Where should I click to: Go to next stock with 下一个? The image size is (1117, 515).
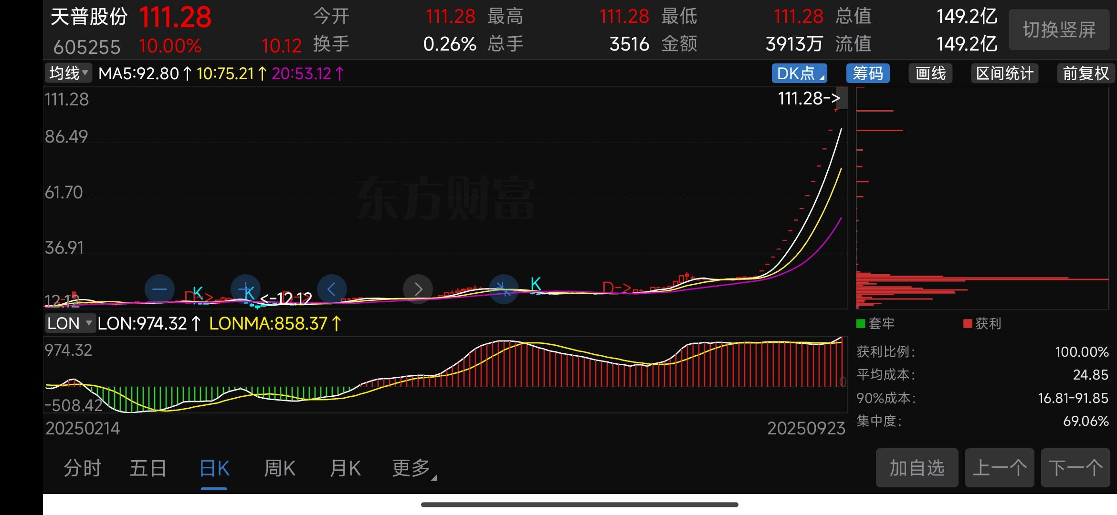[x=1075, y=468]
